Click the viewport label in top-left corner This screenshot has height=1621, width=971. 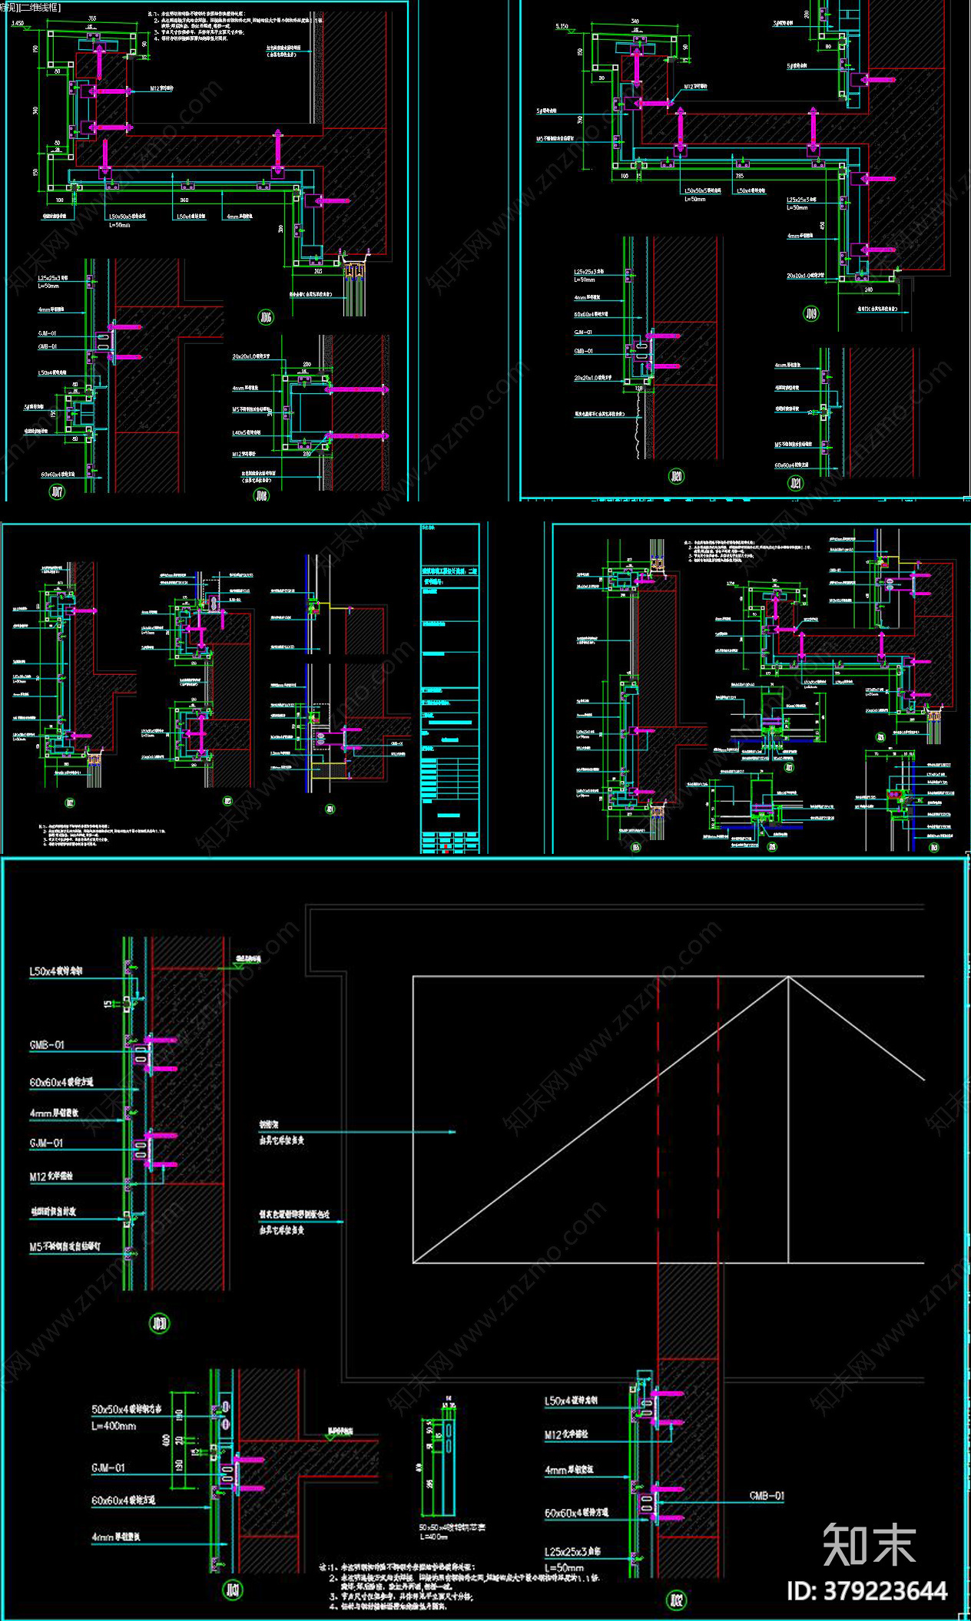pos(31,7)
